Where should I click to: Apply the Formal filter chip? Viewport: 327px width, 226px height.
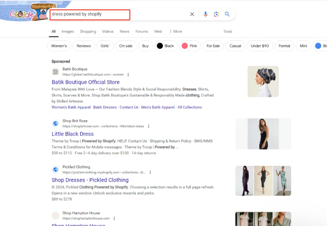tap(284, 46)
